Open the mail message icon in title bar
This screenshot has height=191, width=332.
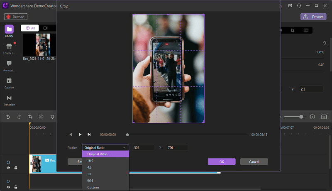tap(290, 6)
